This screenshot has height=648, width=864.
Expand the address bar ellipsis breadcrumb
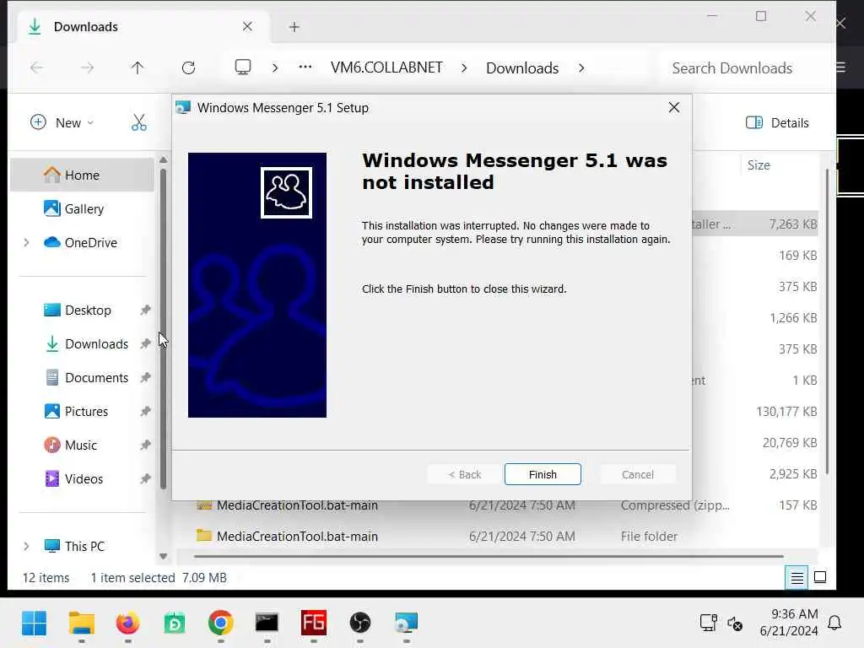coord(305,67)
